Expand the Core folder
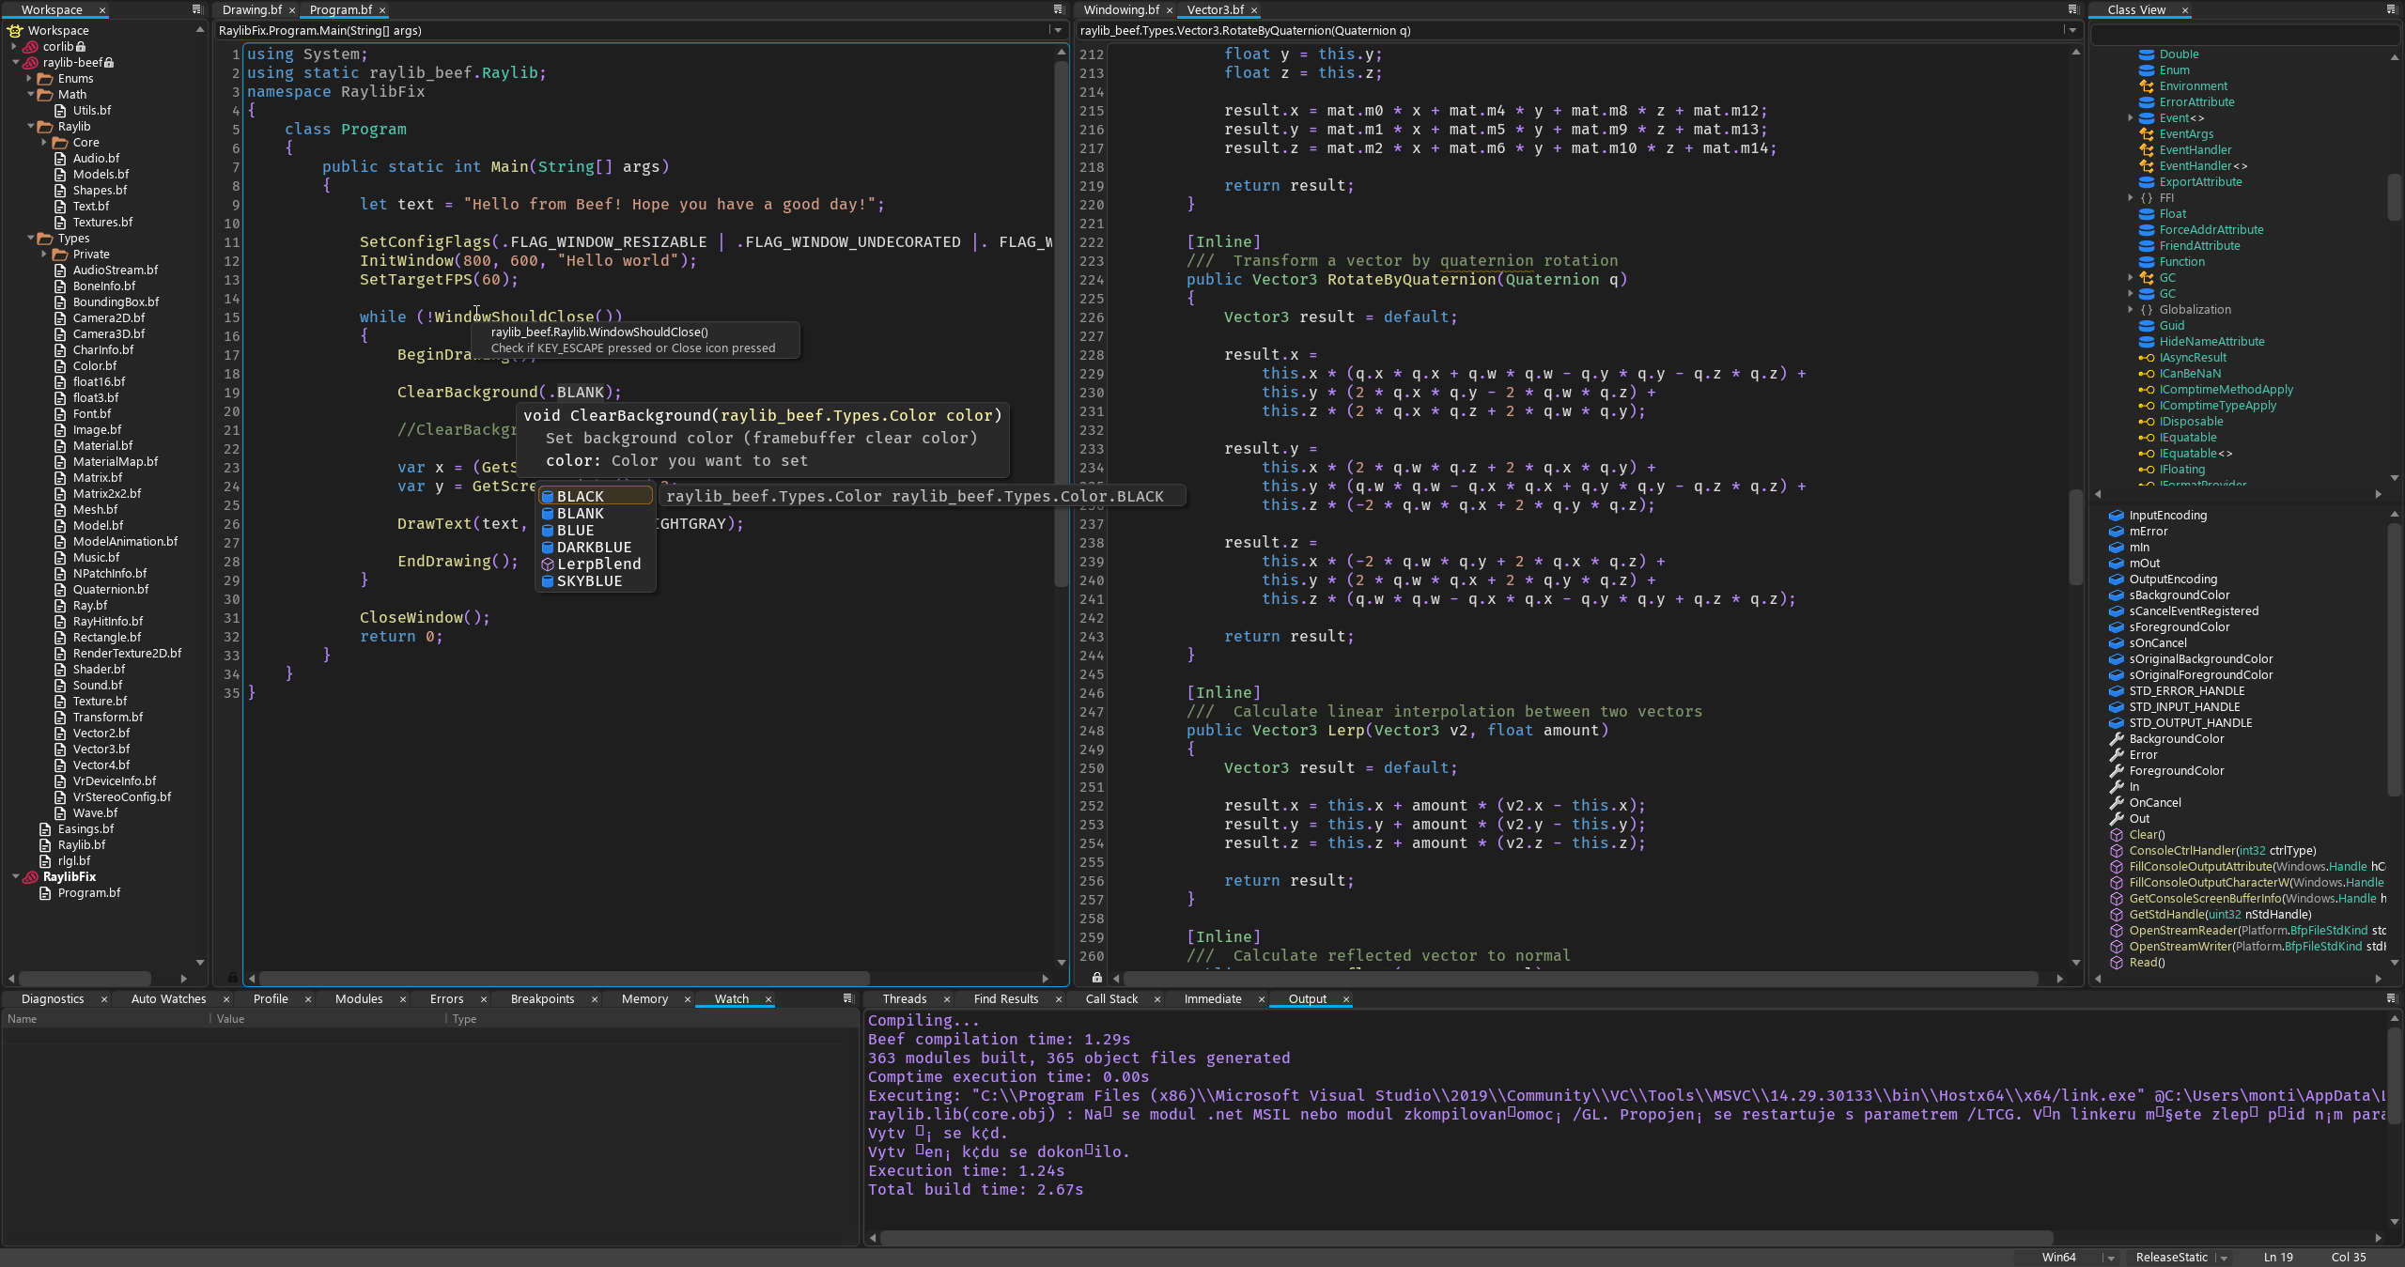This screenshot has width=2405, height=1267. click(44, 142)
